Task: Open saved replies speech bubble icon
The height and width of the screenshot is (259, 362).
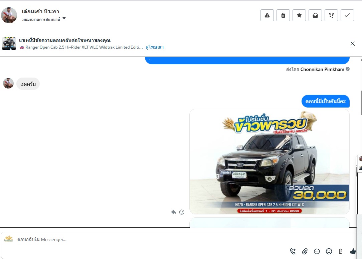Action: pyautogui.click(x=317, y=251)
